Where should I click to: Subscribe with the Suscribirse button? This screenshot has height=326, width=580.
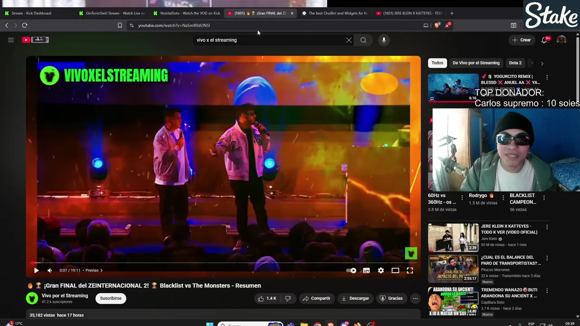pos(111,298)
